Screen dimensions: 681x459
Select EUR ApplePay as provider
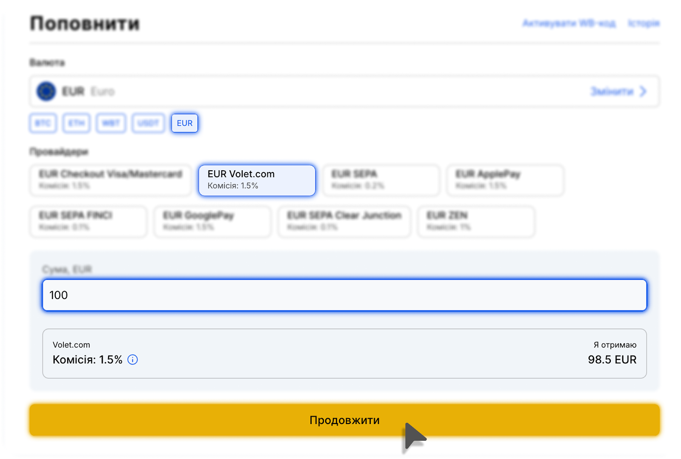505,180
